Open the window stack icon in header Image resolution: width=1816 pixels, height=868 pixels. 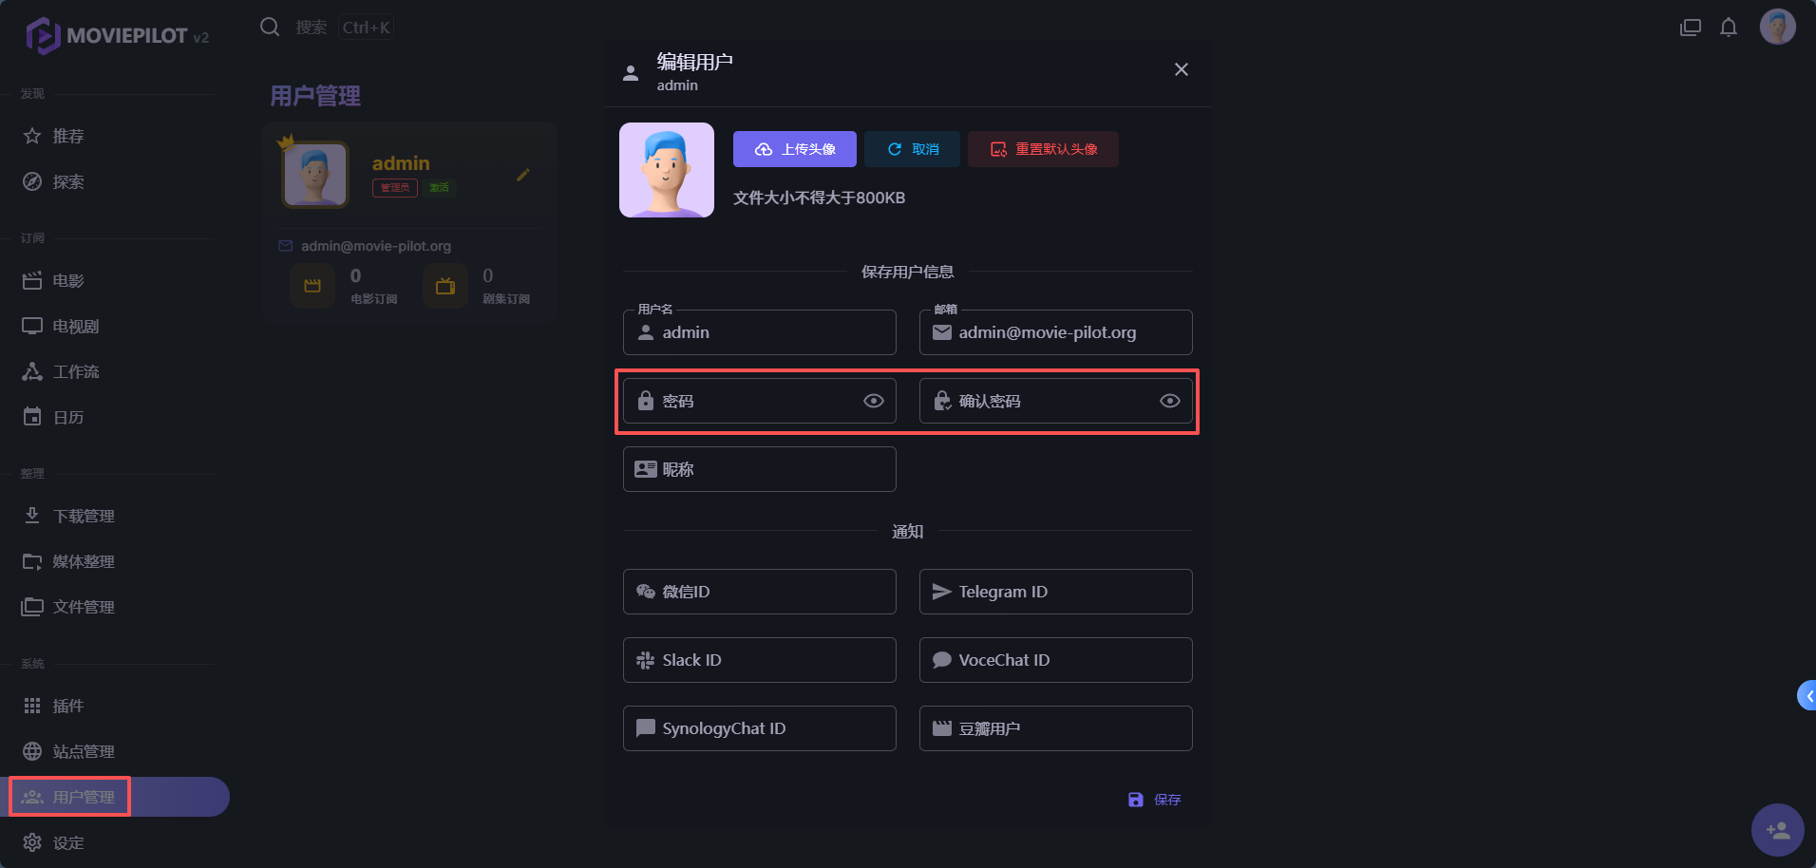tap(1691, 28)
